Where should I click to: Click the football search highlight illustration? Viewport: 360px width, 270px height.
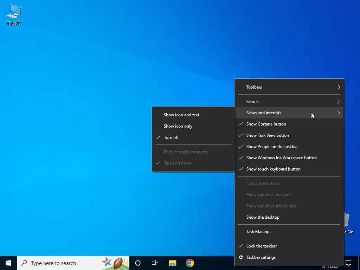click(x=115, y=263)
